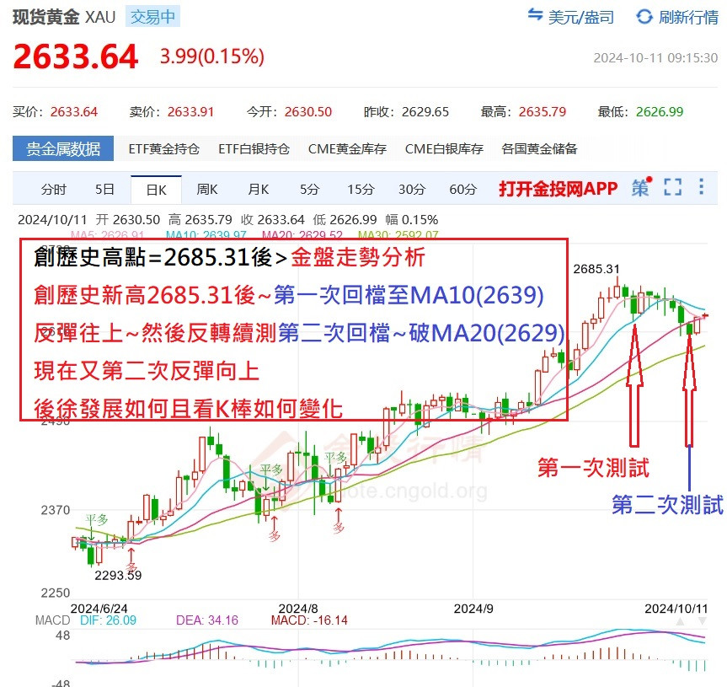Click change value 3.99(0.15%)

pyautogui.click(x=212, y=56)
